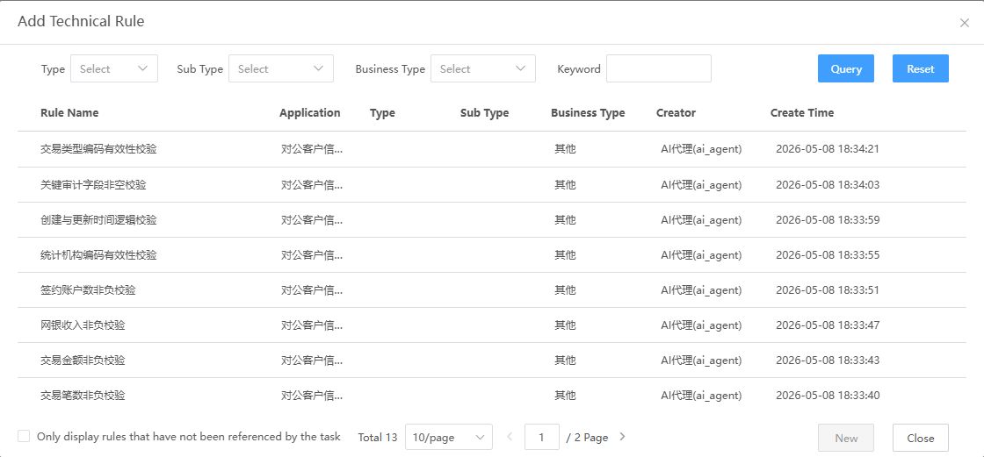This screenshot has width=984, height=457.
Task: Select rule 网银收入非负校验
Action: [x=83, y=325]
